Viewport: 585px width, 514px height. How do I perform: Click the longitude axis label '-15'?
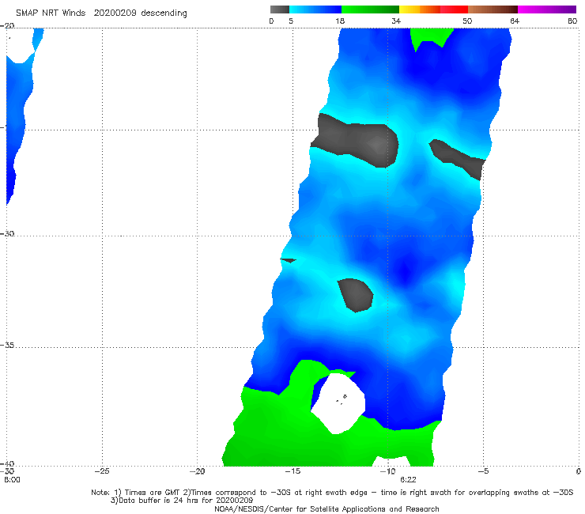pyautogui.click(x=292, y=471)
